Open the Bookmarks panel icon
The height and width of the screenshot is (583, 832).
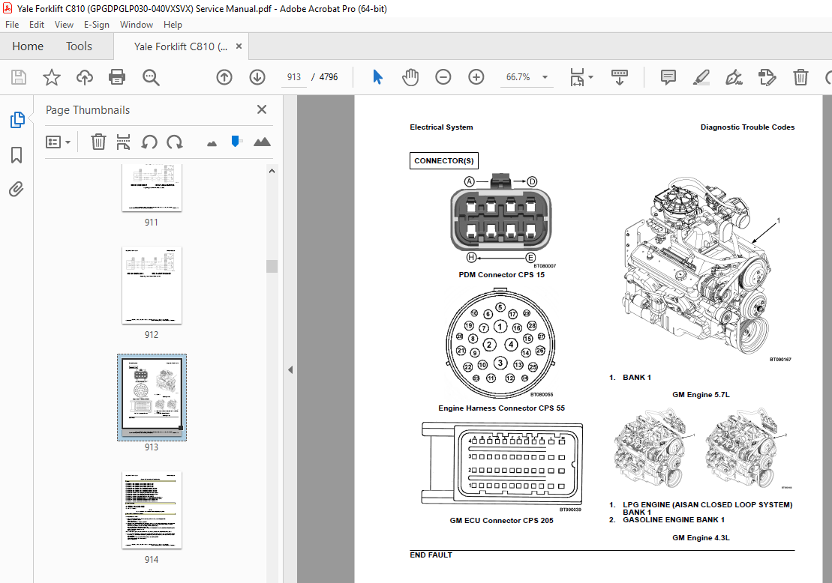[x=17, y=155]
